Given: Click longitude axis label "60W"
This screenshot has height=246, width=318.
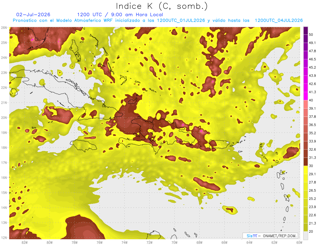Looking at the screenshot, I should 299,243.
